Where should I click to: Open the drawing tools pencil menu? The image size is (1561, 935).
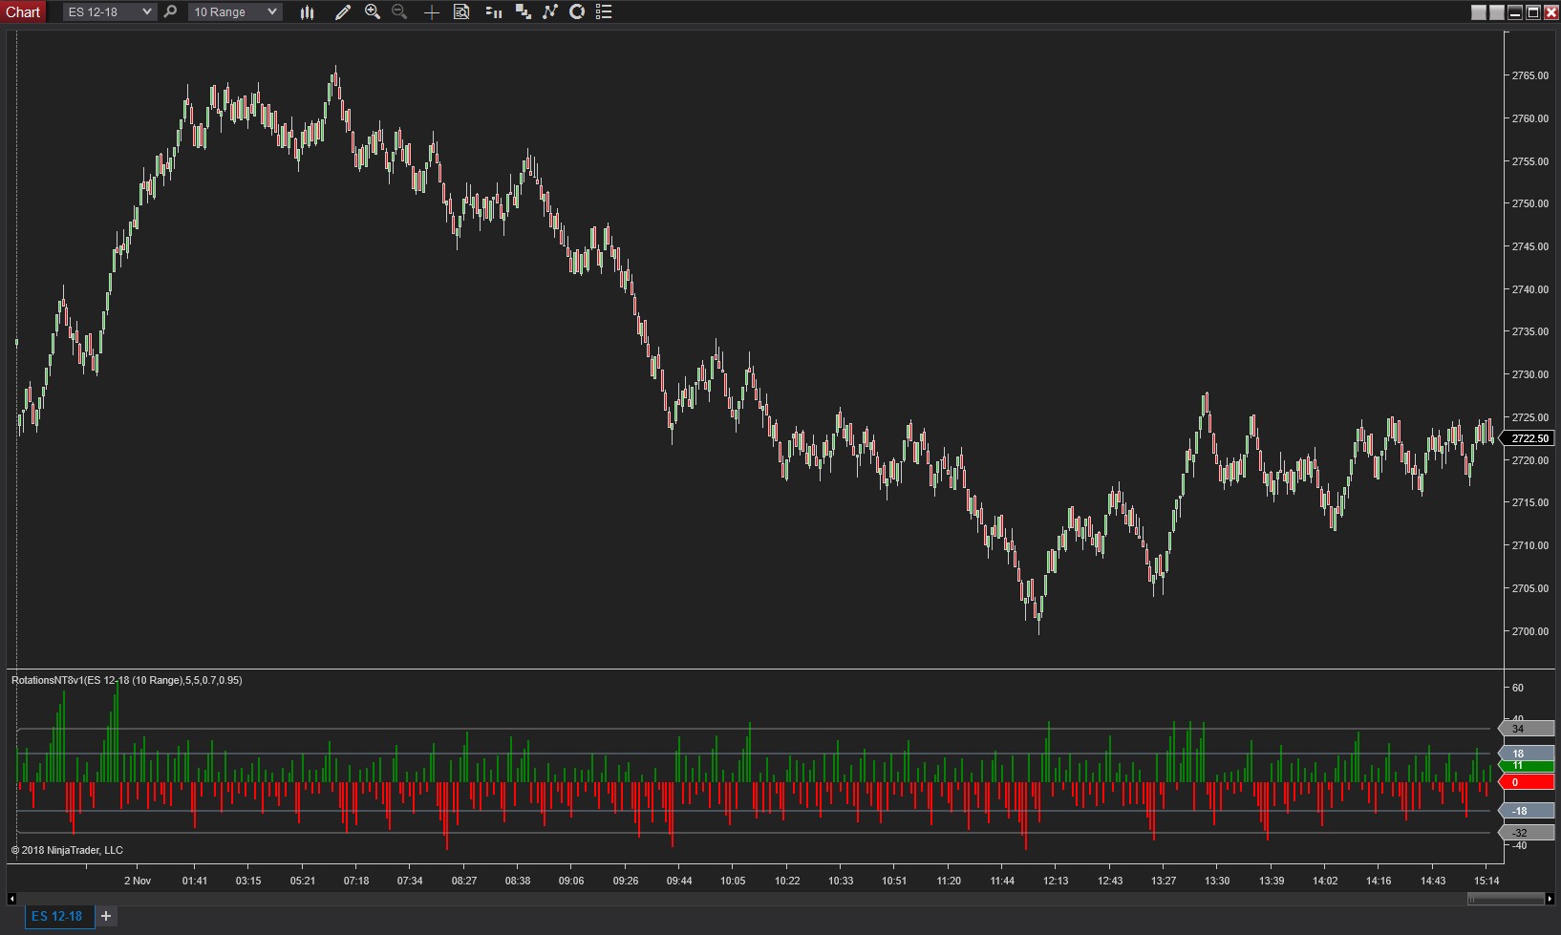342,11
